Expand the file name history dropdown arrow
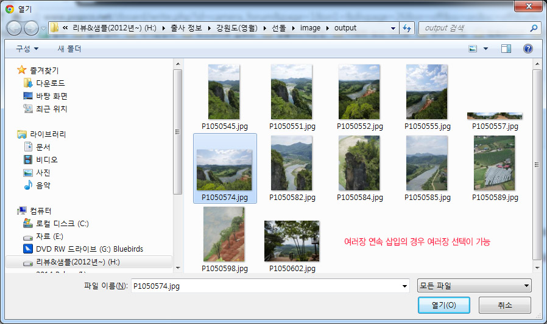 click(x=404, y=286)
